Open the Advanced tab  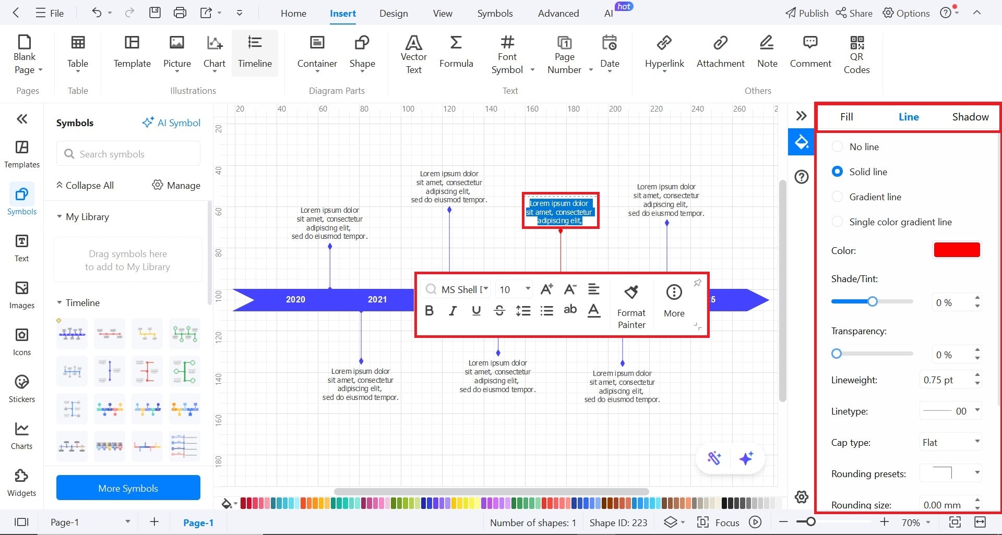558,14
